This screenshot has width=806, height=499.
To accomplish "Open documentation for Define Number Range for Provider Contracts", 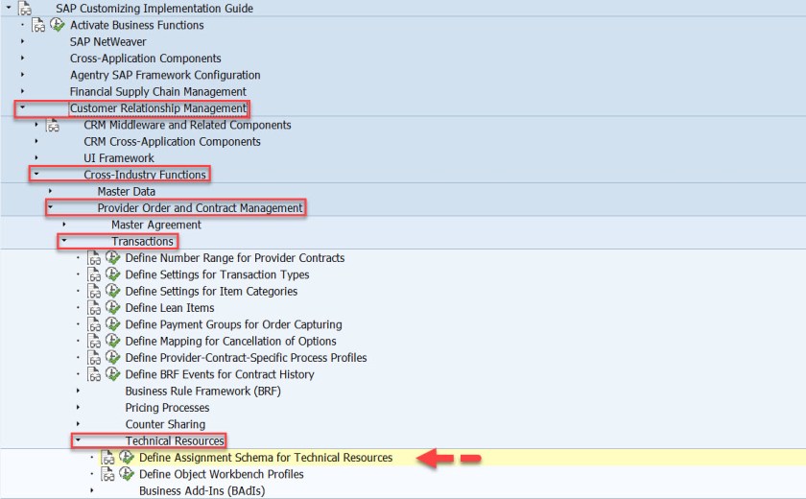I will click(94, 257).
